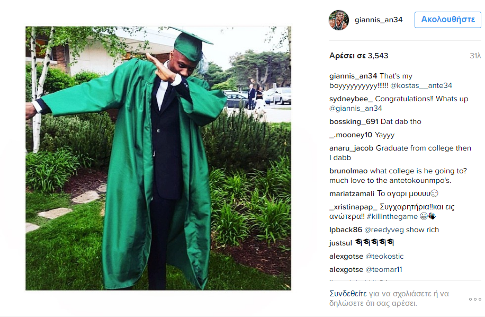Open sydneybee_ commenter profile
The width and height of the screenshot is (485, 317).
[x=351, y=99]
